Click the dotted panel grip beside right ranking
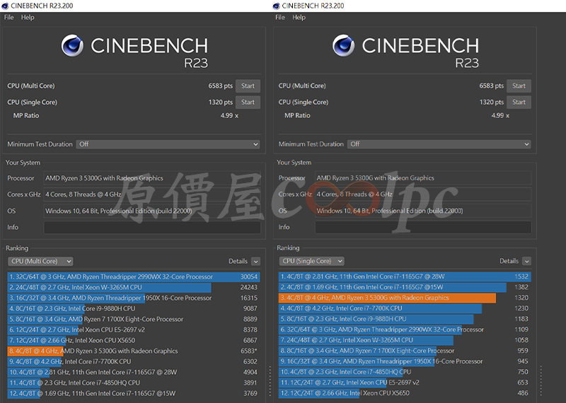 point(541,381)
